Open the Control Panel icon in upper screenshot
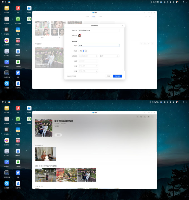Viewport: 189px width, 200px height. [7, 19]
